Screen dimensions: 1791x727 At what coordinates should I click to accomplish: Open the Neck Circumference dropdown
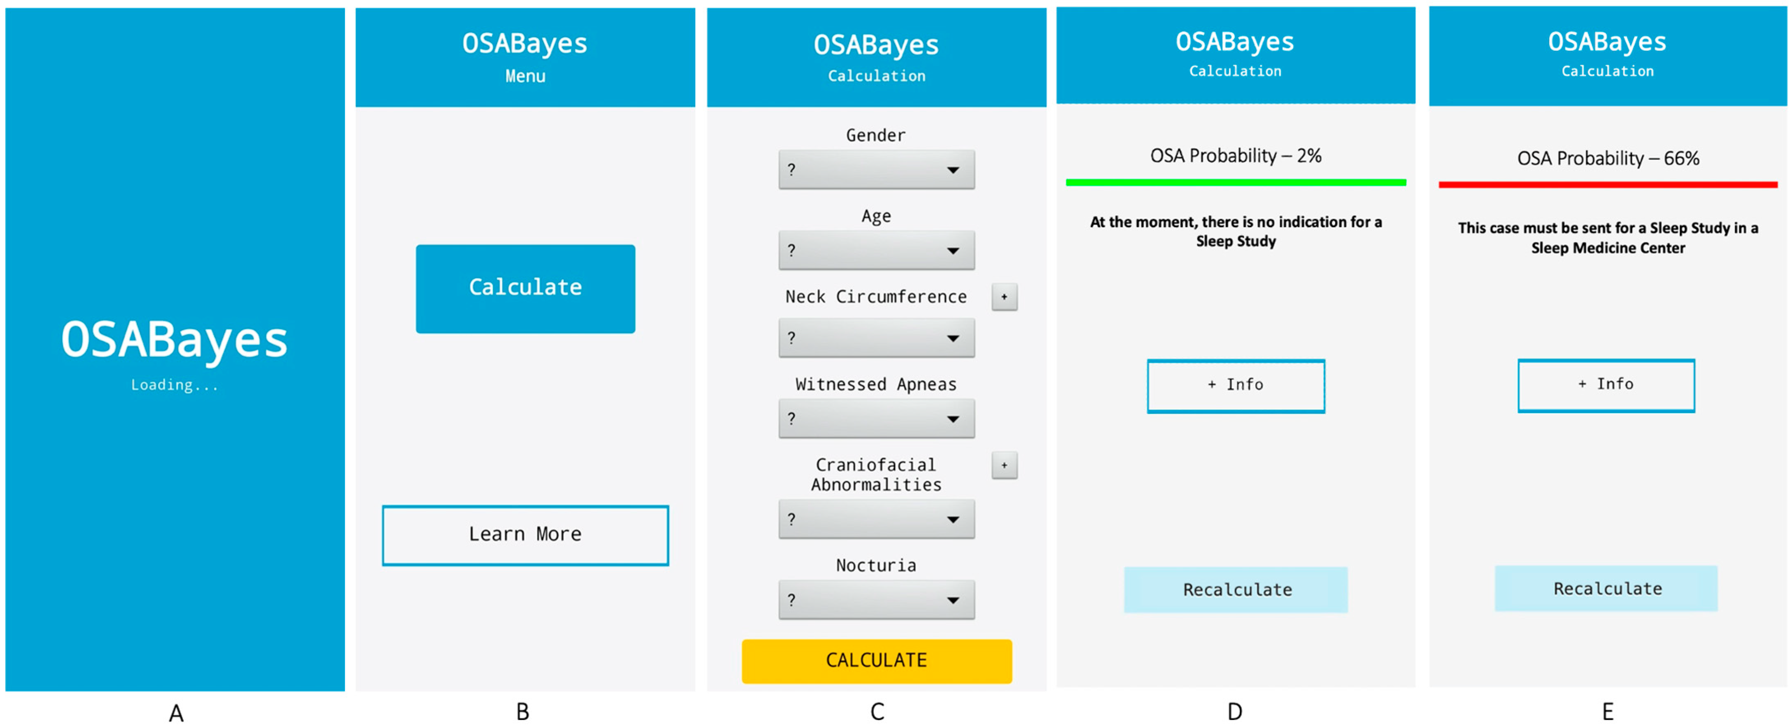[x=876, y=338]
